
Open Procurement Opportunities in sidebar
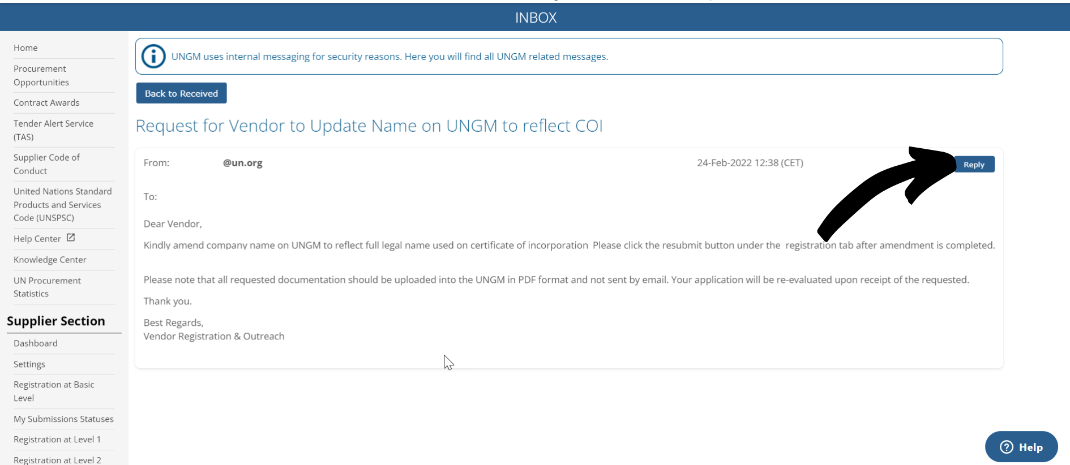tap(41, 75)
